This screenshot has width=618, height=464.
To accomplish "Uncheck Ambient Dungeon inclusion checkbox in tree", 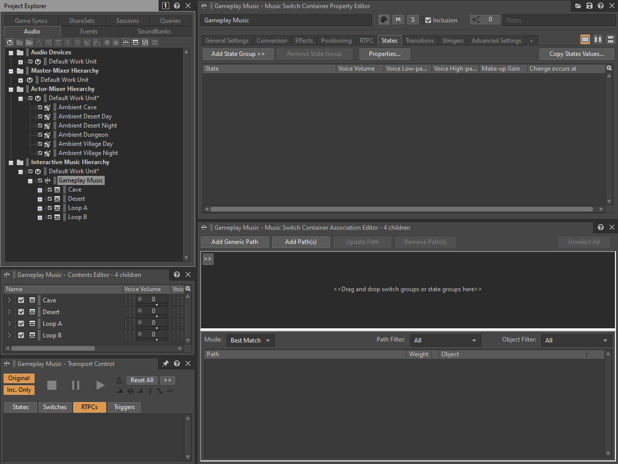I will (40, 135).
